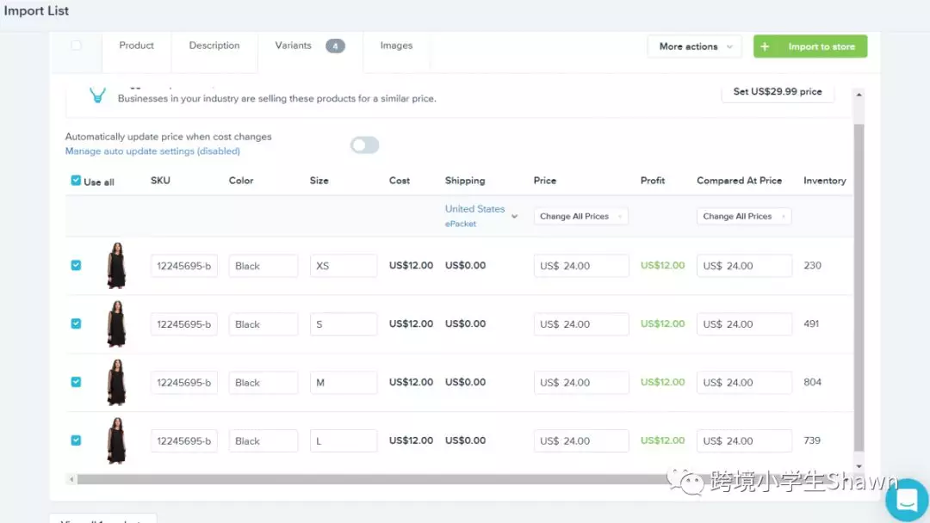Image resolution: width=930 pixels, height=523 pixels.
Task: Click the Price field in XS row
Action: pos(581,266)
